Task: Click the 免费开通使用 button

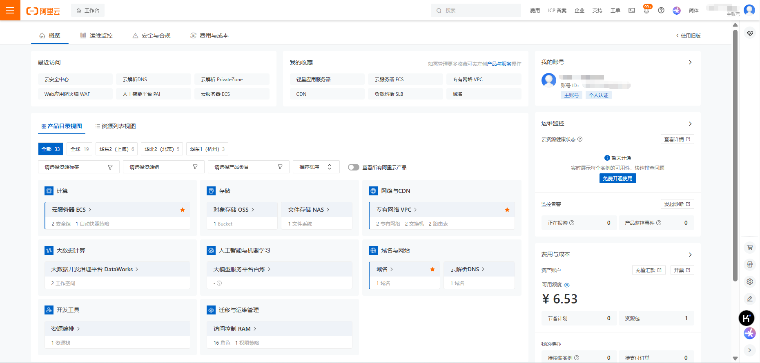Action: (x=617, y=178)
